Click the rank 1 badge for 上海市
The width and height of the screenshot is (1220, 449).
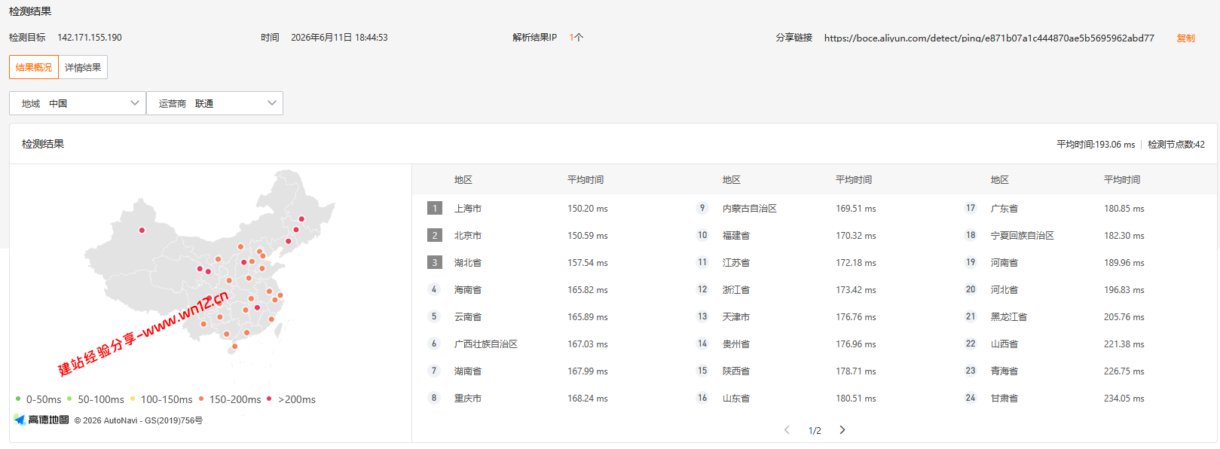(x=435, y=208)
